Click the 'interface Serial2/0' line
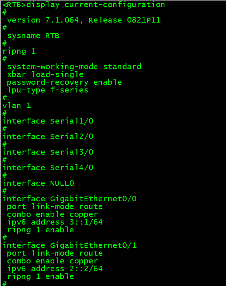The width and height of the screenshot is (226, 286). [x=48, y=137]
